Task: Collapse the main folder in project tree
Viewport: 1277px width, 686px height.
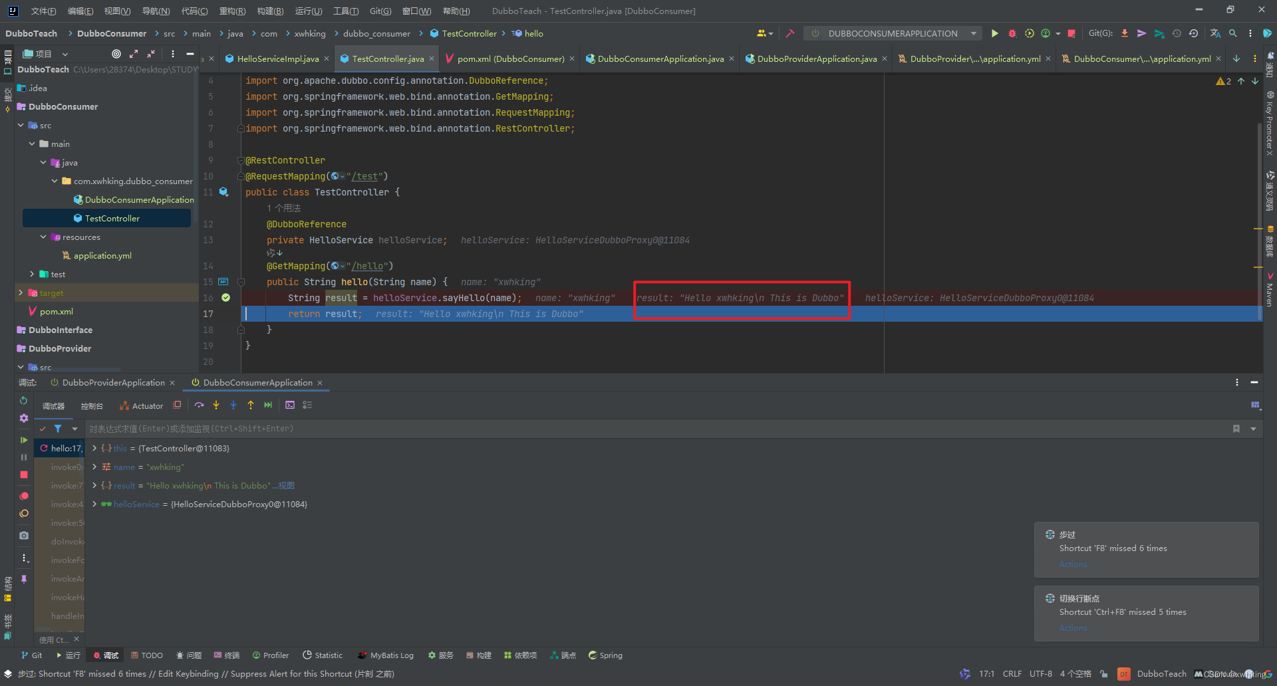Action: 32,144
